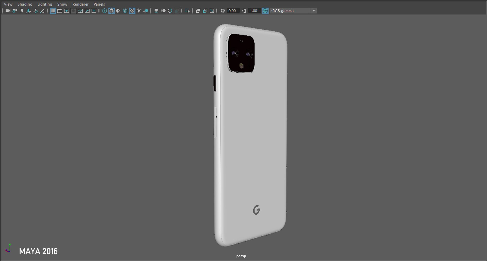
Task: Toggle the motion blur icon
Action: pyautogui.click(x=163, y=11)
